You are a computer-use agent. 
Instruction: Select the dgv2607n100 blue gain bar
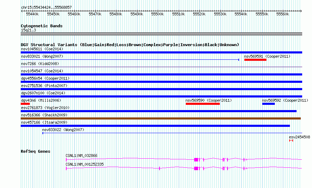point(161,96)
